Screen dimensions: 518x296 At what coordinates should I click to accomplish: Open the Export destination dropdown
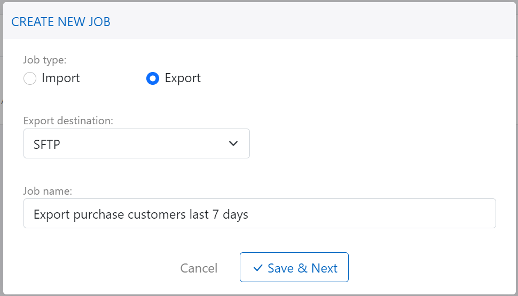click(x=136, y=143)
